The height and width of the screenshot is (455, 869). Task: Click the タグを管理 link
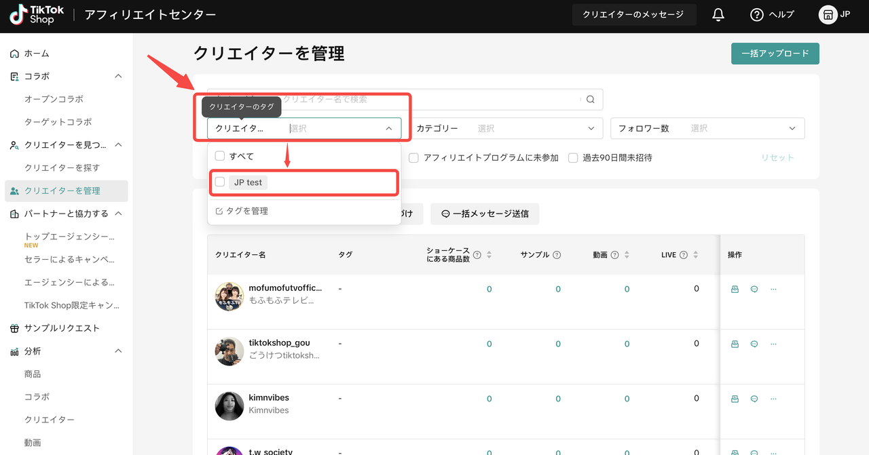tap(242, 211)
